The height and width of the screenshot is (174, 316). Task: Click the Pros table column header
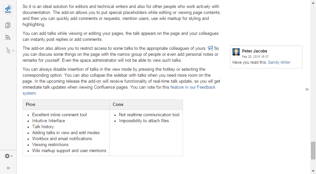[x=31, y=104]
